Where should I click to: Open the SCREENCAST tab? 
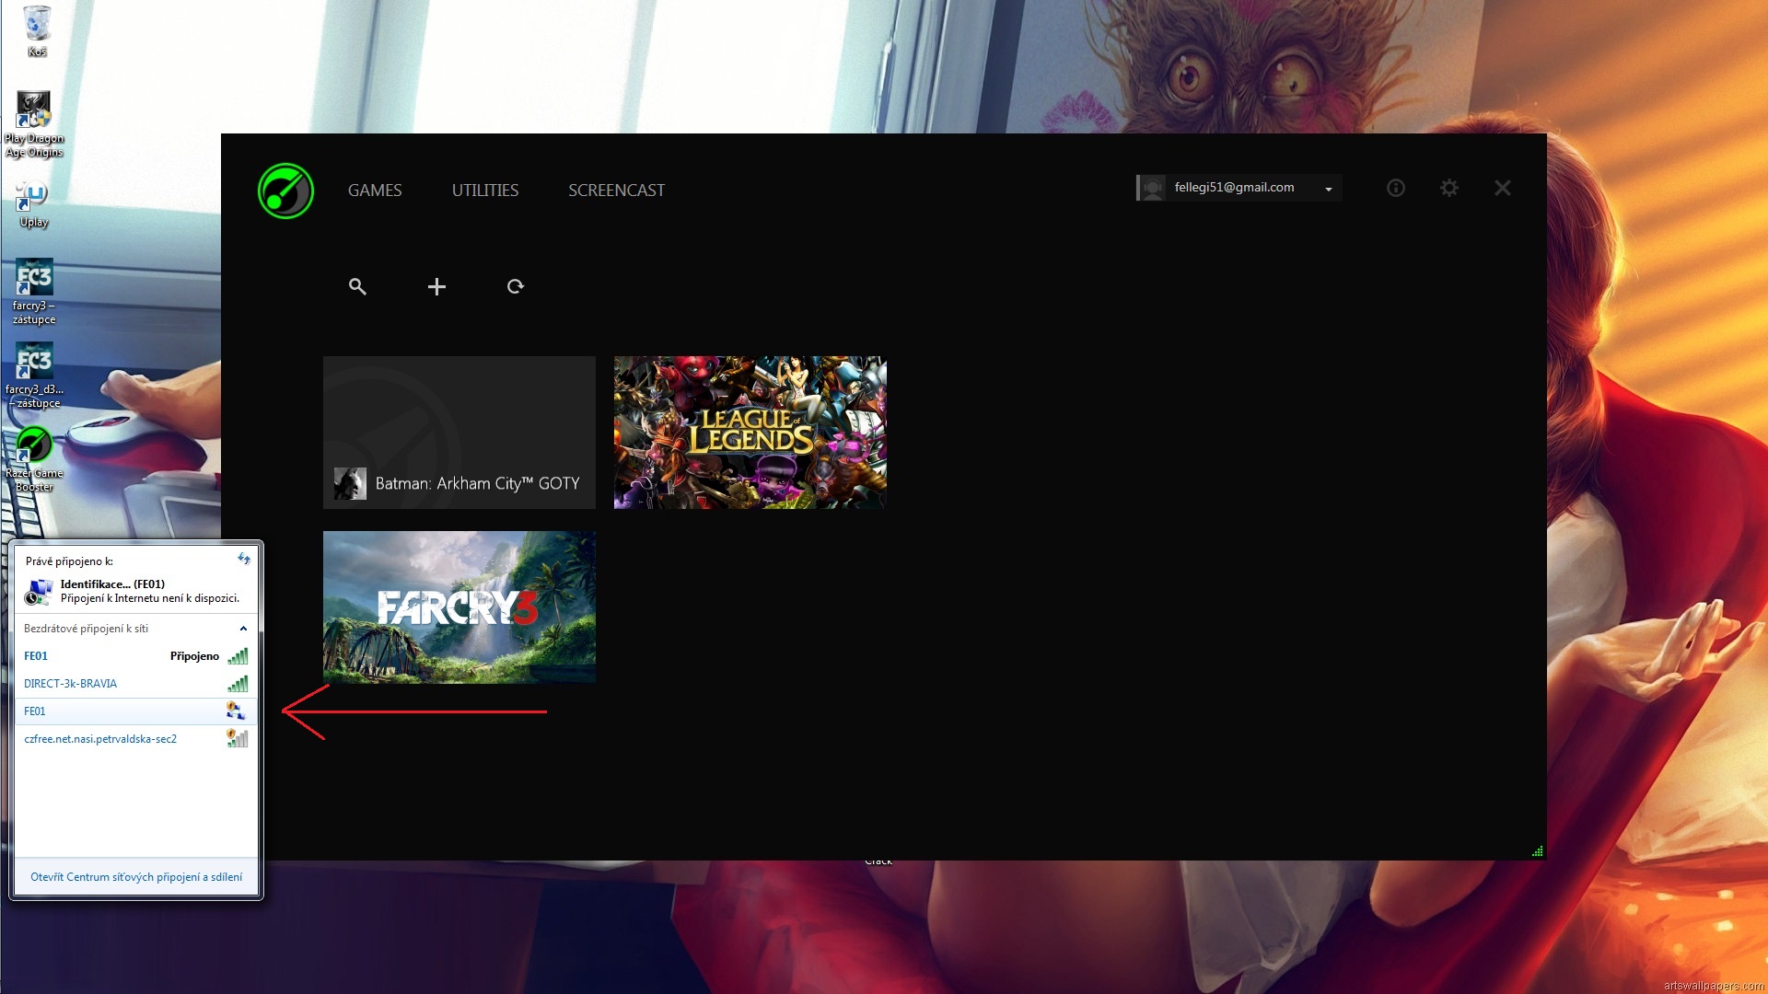tap(616, 191)
